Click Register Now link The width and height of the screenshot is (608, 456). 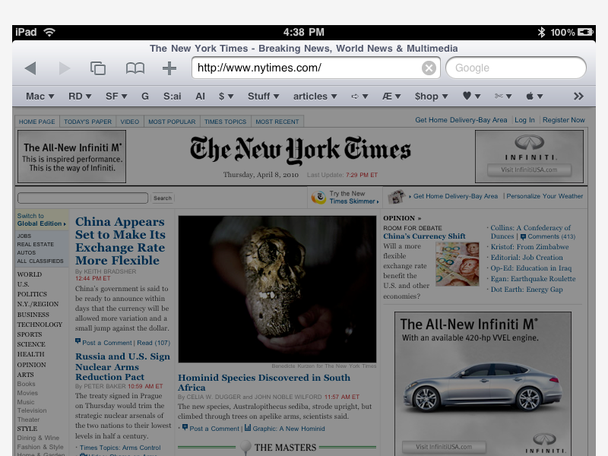tap(564, 120)
